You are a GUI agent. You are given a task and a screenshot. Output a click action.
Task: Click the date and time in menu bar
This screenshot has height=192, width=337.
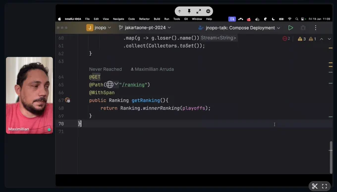[319, 19]
